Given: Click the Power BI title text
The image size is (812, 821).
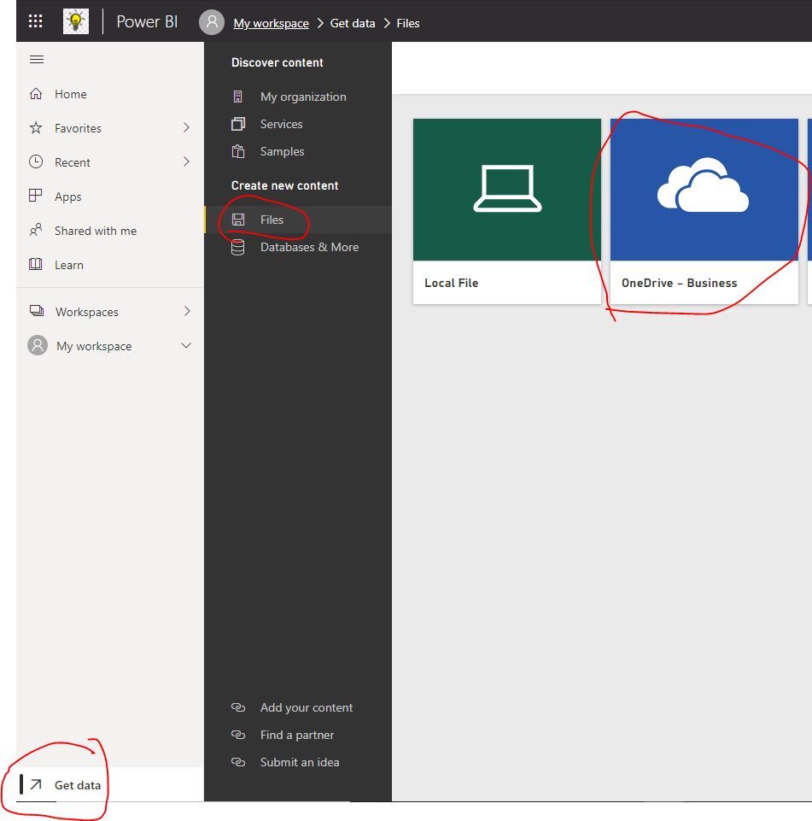Looking at the screenshot, I should coord(147,21).
